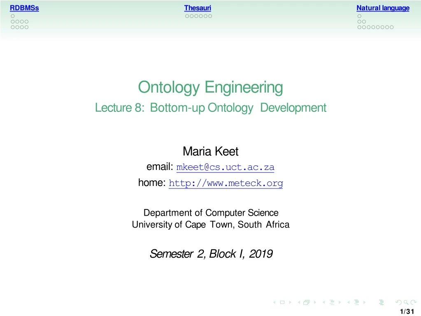Email link mkeet@cs.uct.ac.za
This screenshot has width=421, height=316.
[225, 167]
